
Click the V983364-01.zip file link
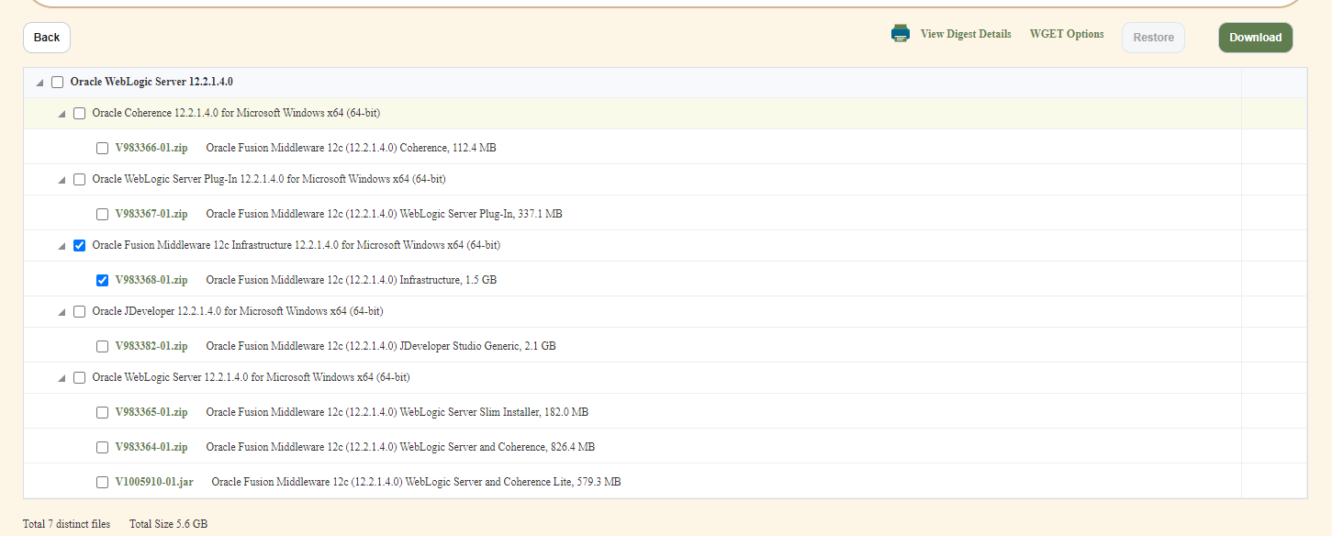coord(151,447)
